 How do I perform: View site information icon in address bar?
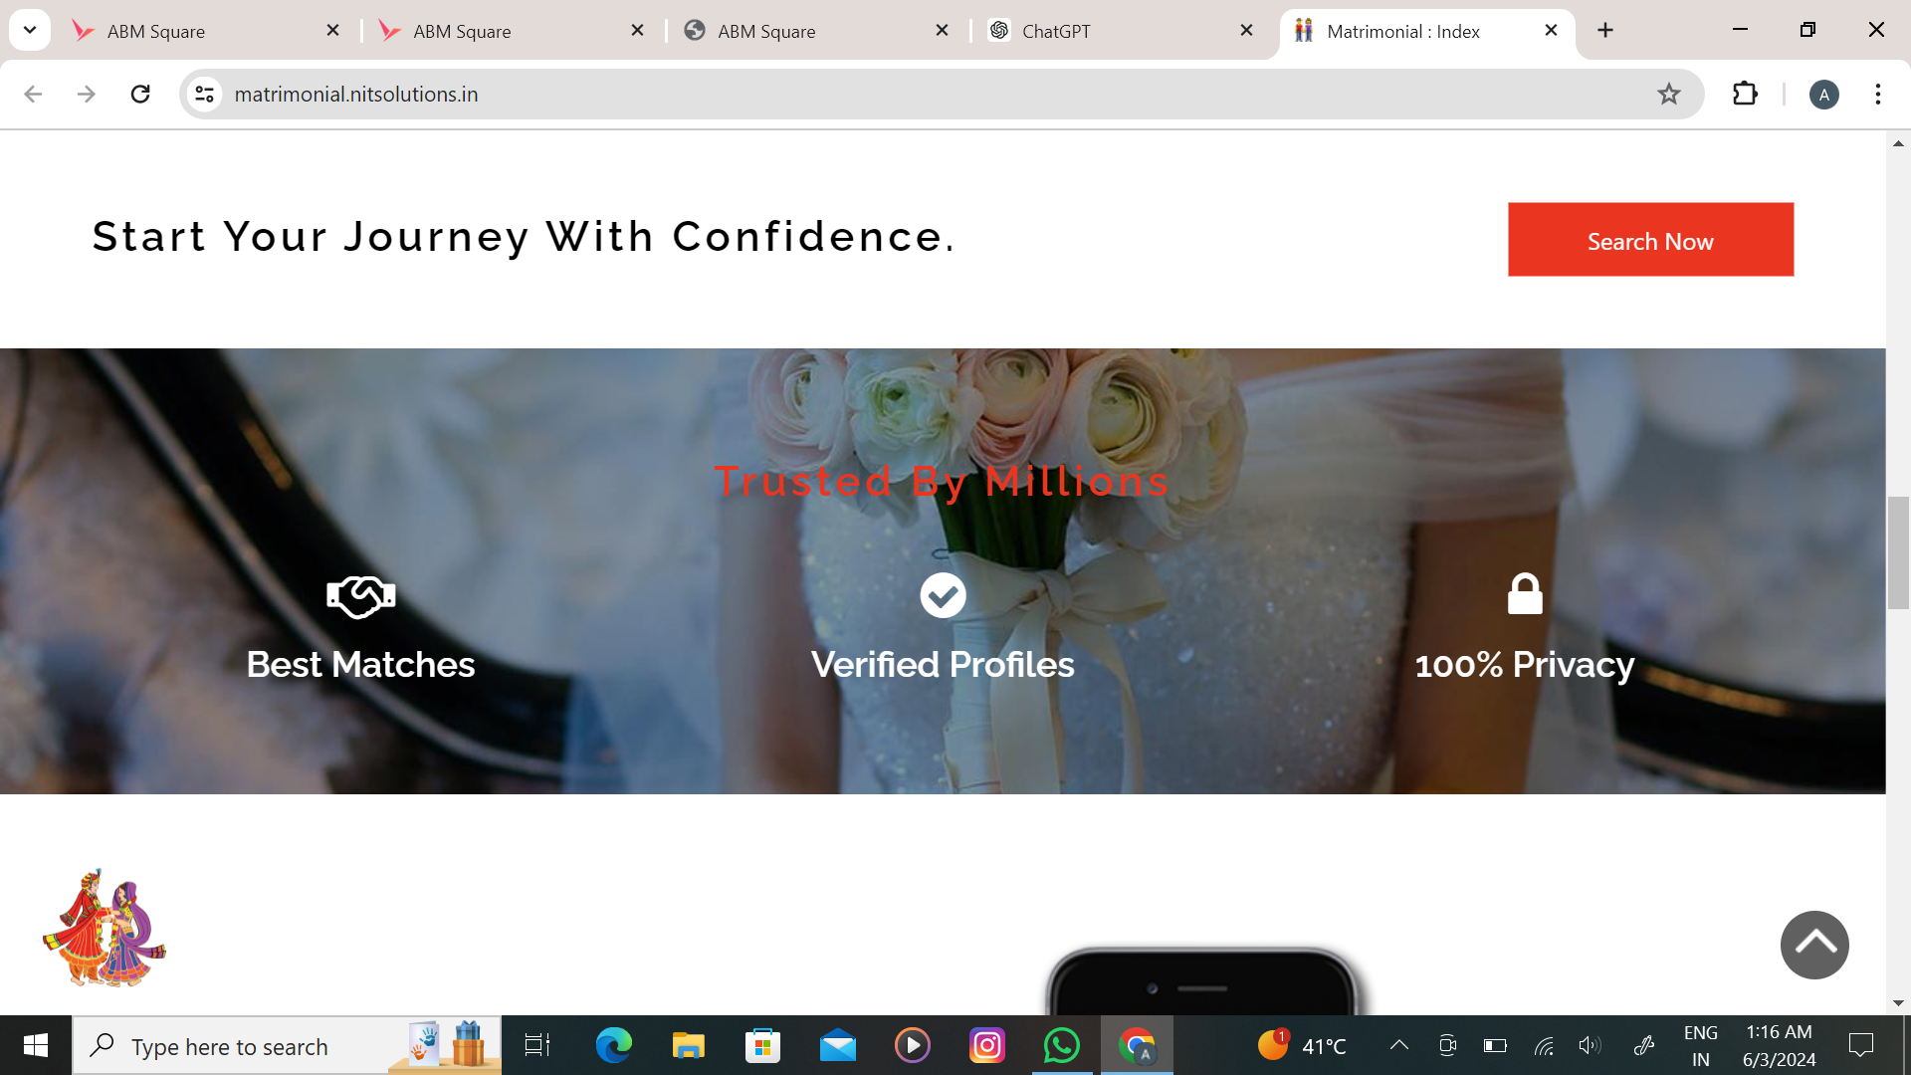[205, 94]
